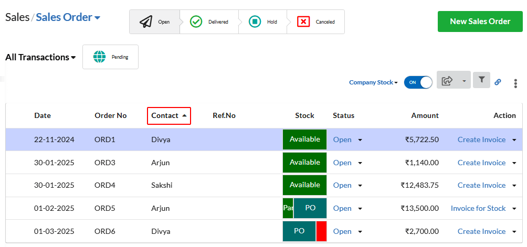Expand action dropdown arrow for ORD1
The height and width of the screenshot is (247, 527).
pos(514,140)
